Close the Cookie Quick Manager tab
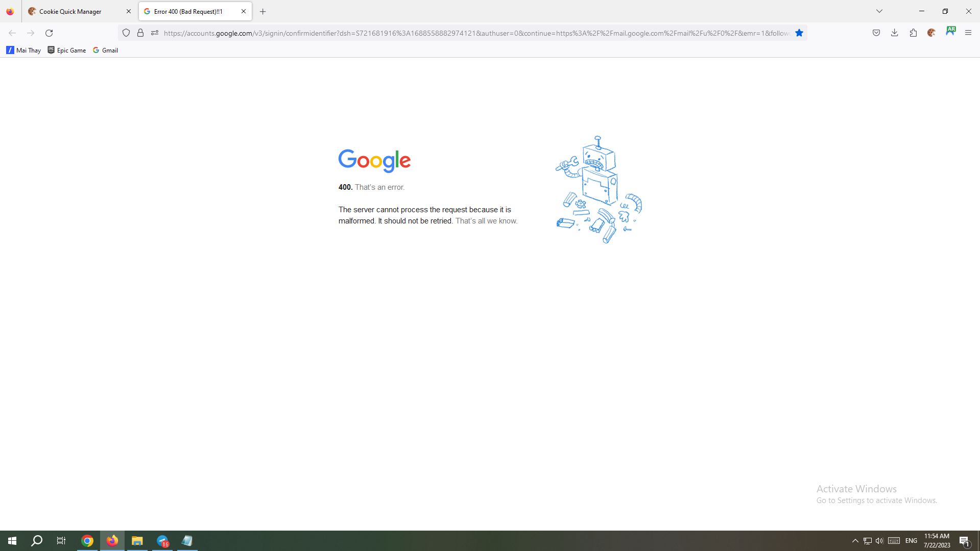Viewport: 980px width, 551px height. (129, 11)
